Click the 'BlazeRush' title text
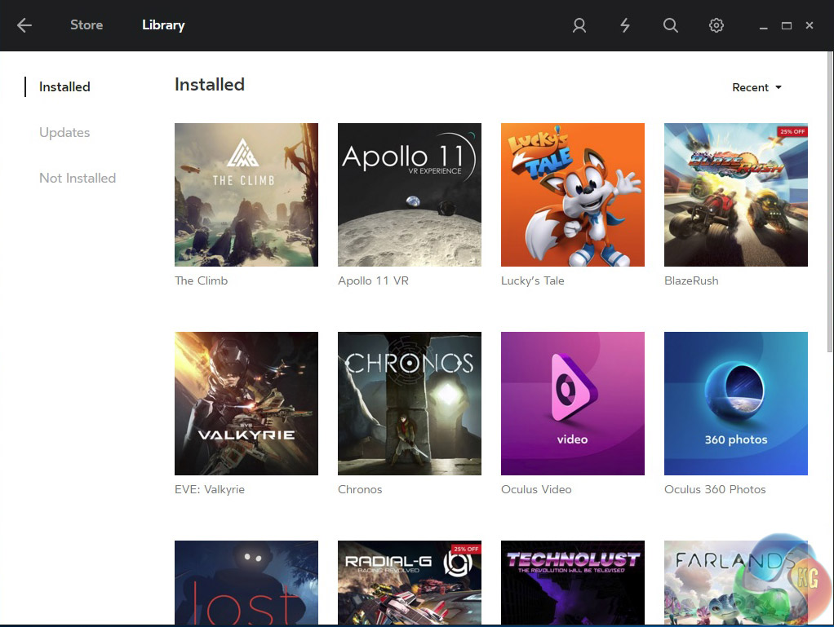 (x=691, y=280)
